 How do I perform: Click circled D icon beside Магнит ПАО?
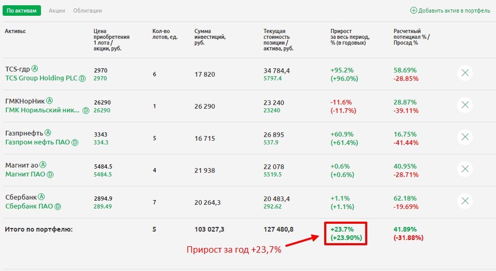(50, 174)
